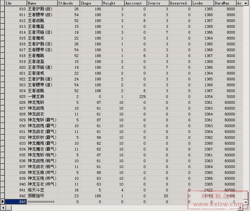Select the name cell 王者腰带(法)
Screen dimensions: 250x211
[42, 50]
